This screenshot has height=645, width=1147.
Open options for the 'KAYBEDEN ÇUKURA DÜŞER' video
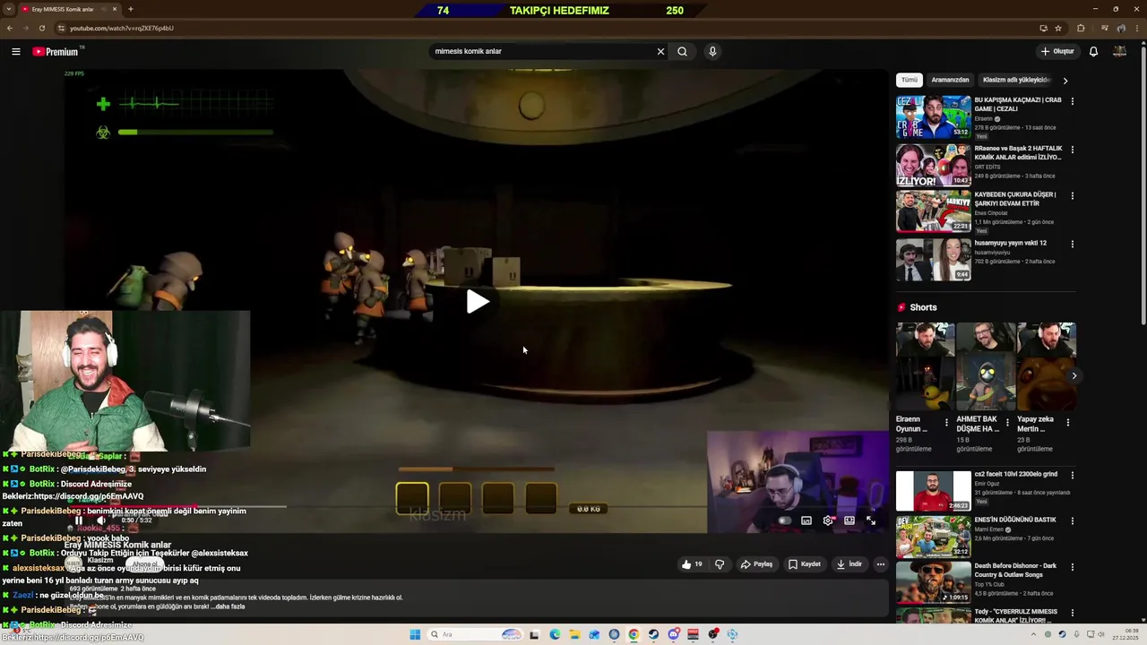(1072, 196)
